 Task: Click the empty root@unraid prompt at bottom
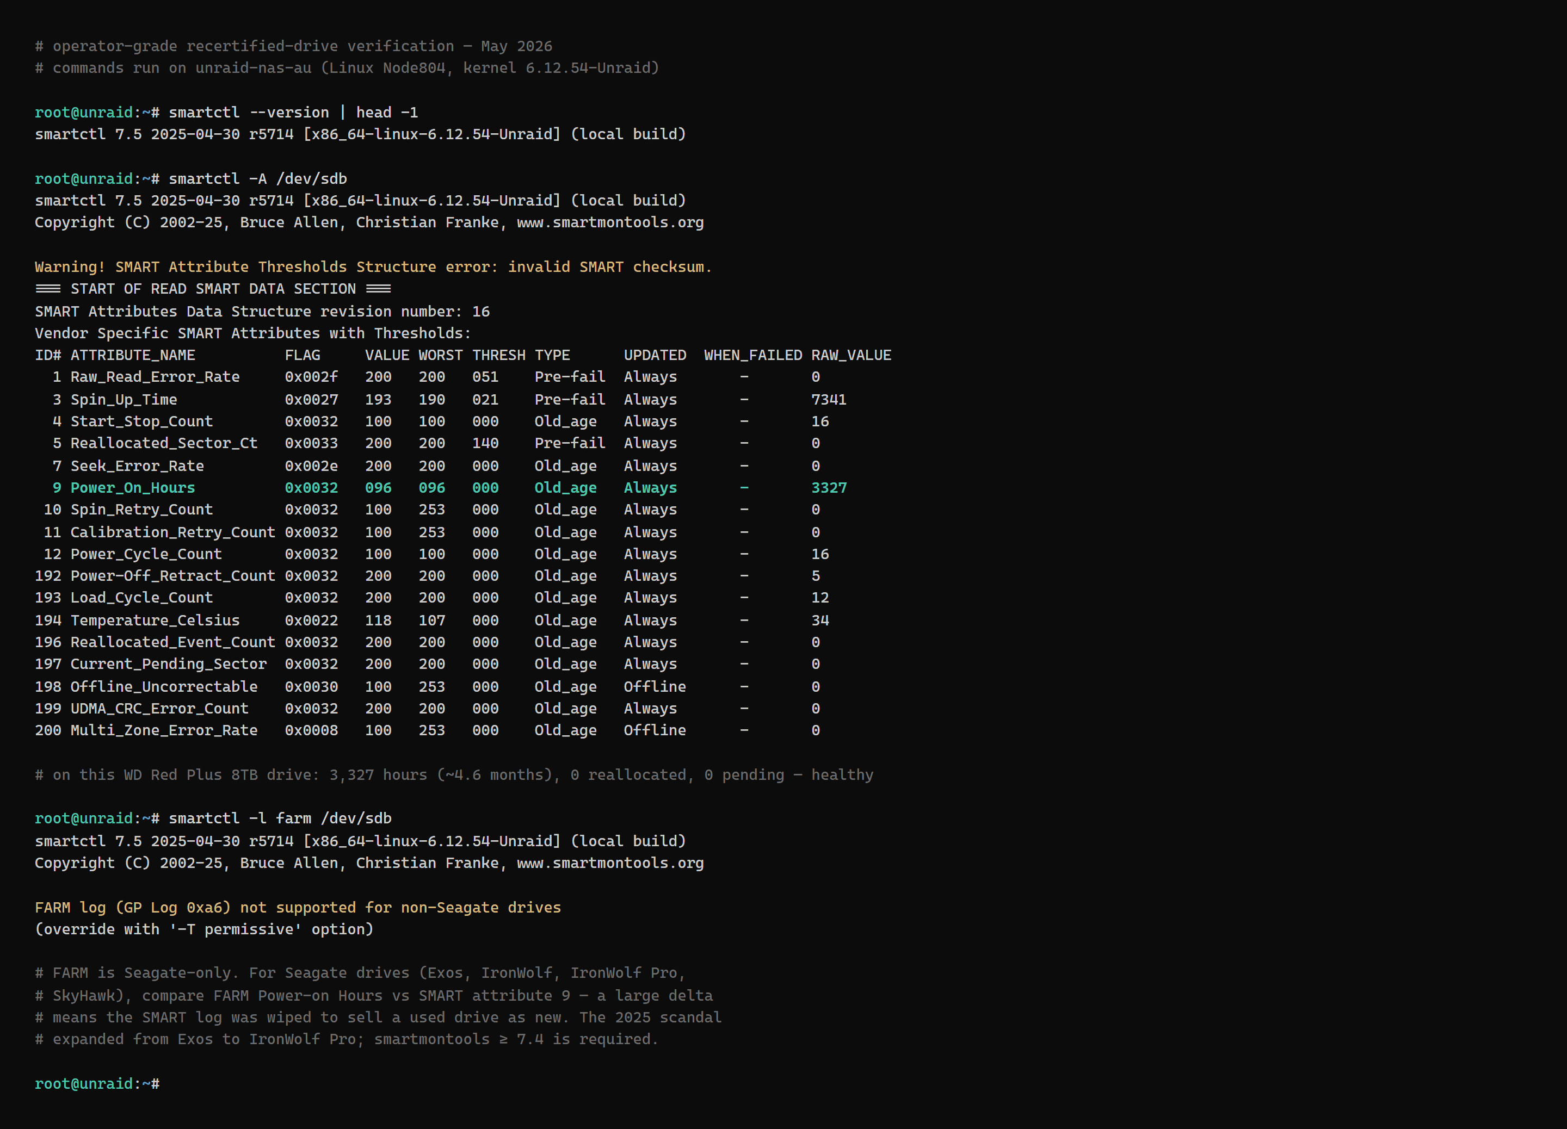click(x=97, y=1084)
